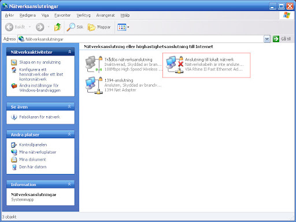The image size is (296, 222).
Task: Click the Kontrollpanelen icon
Action: (14, 145)
